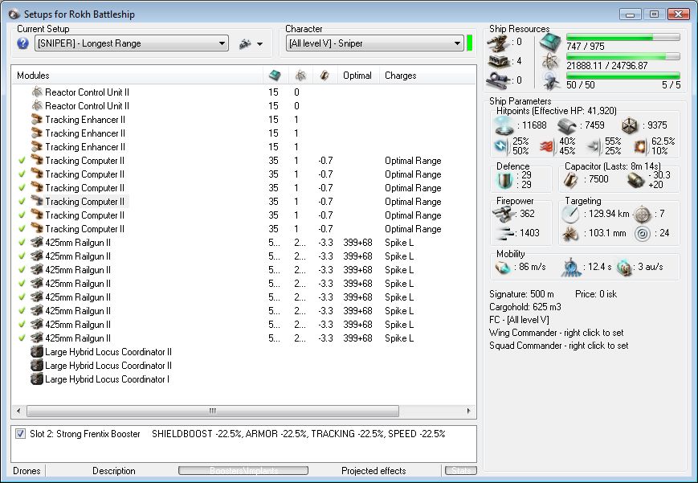Viewport: 698px width, 483px height.
Task: Uncheck the Strong Frentix Booster checkbox
Action: click(20, 434)
